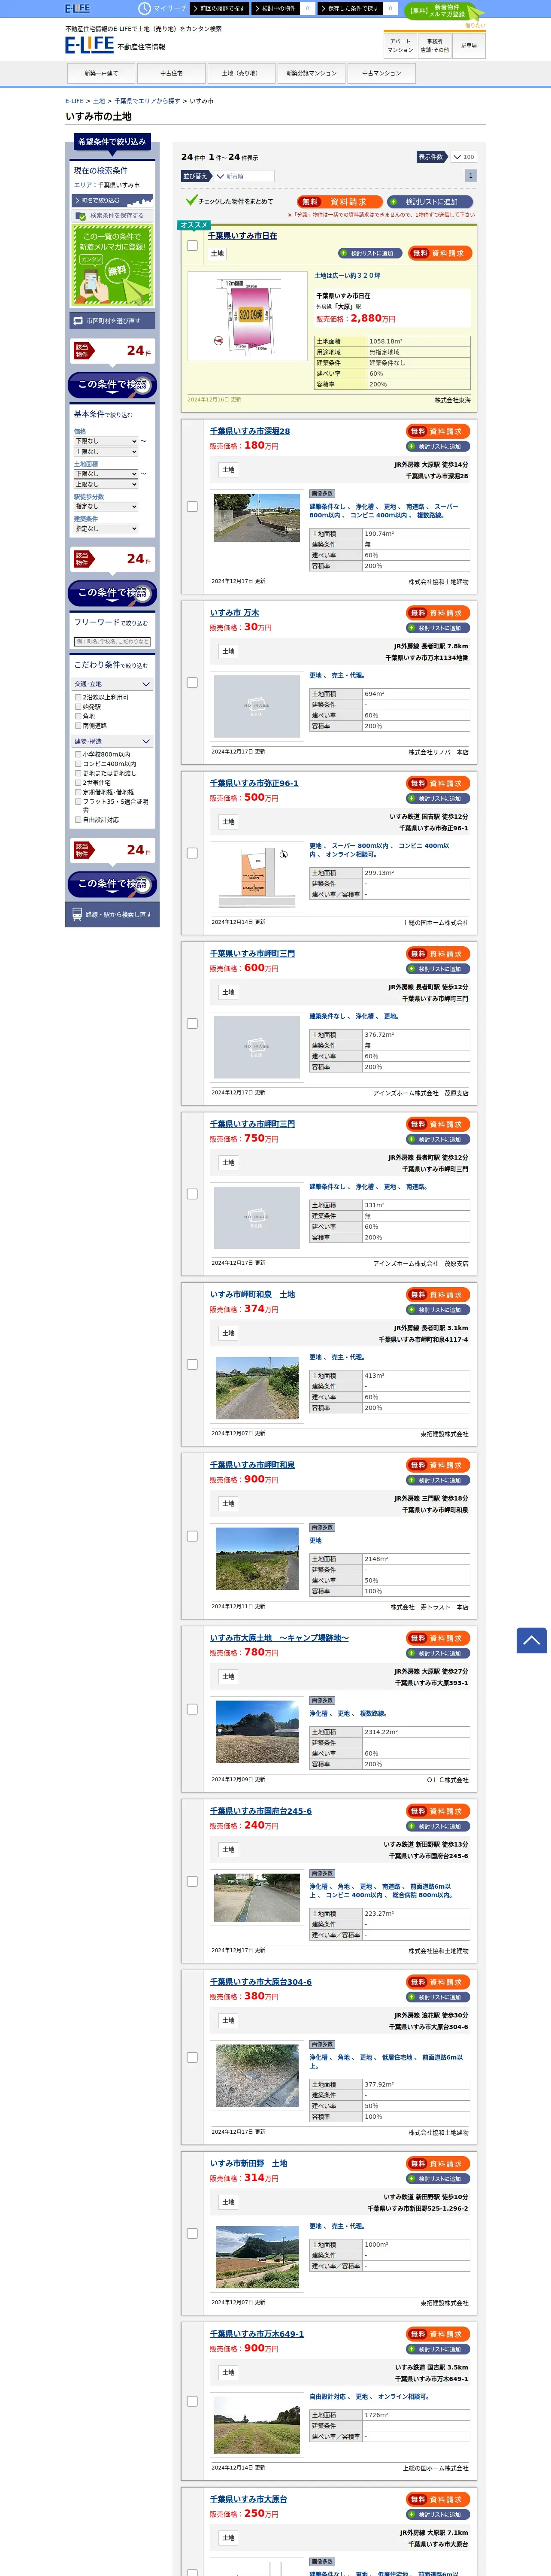Check the 2沿線以上利用可 filter box
The height and width of the screenshot is (2576, 551).
pyautogui.click(x=78, y=697)
